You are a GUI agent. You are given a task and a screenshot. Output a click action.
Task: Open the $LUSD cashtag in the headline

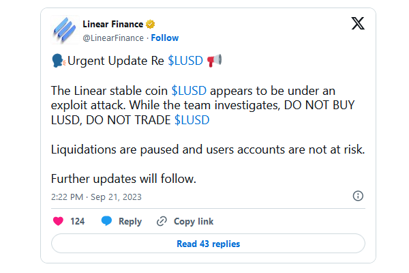coord(185,60)
